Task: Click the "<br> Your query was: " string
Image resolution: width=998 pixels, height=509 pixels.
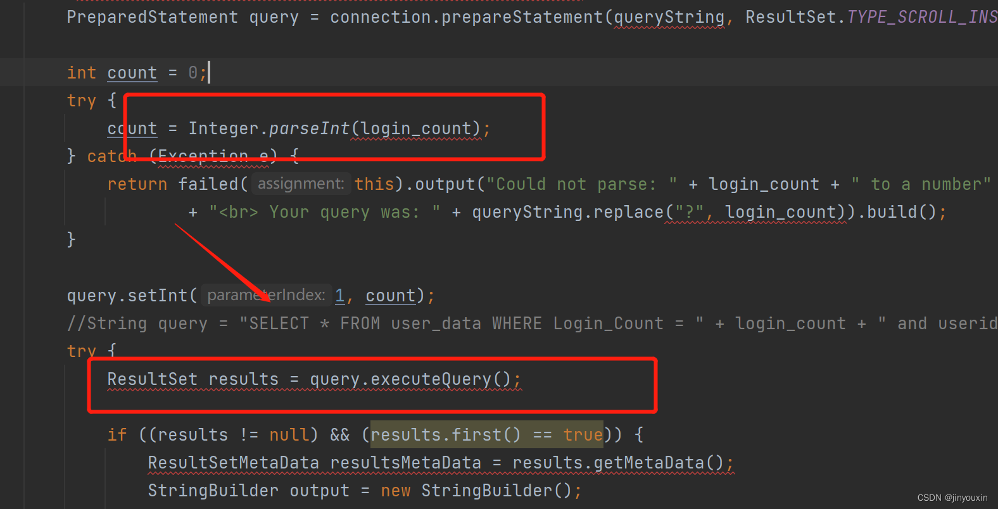Action: click(325, 212)
